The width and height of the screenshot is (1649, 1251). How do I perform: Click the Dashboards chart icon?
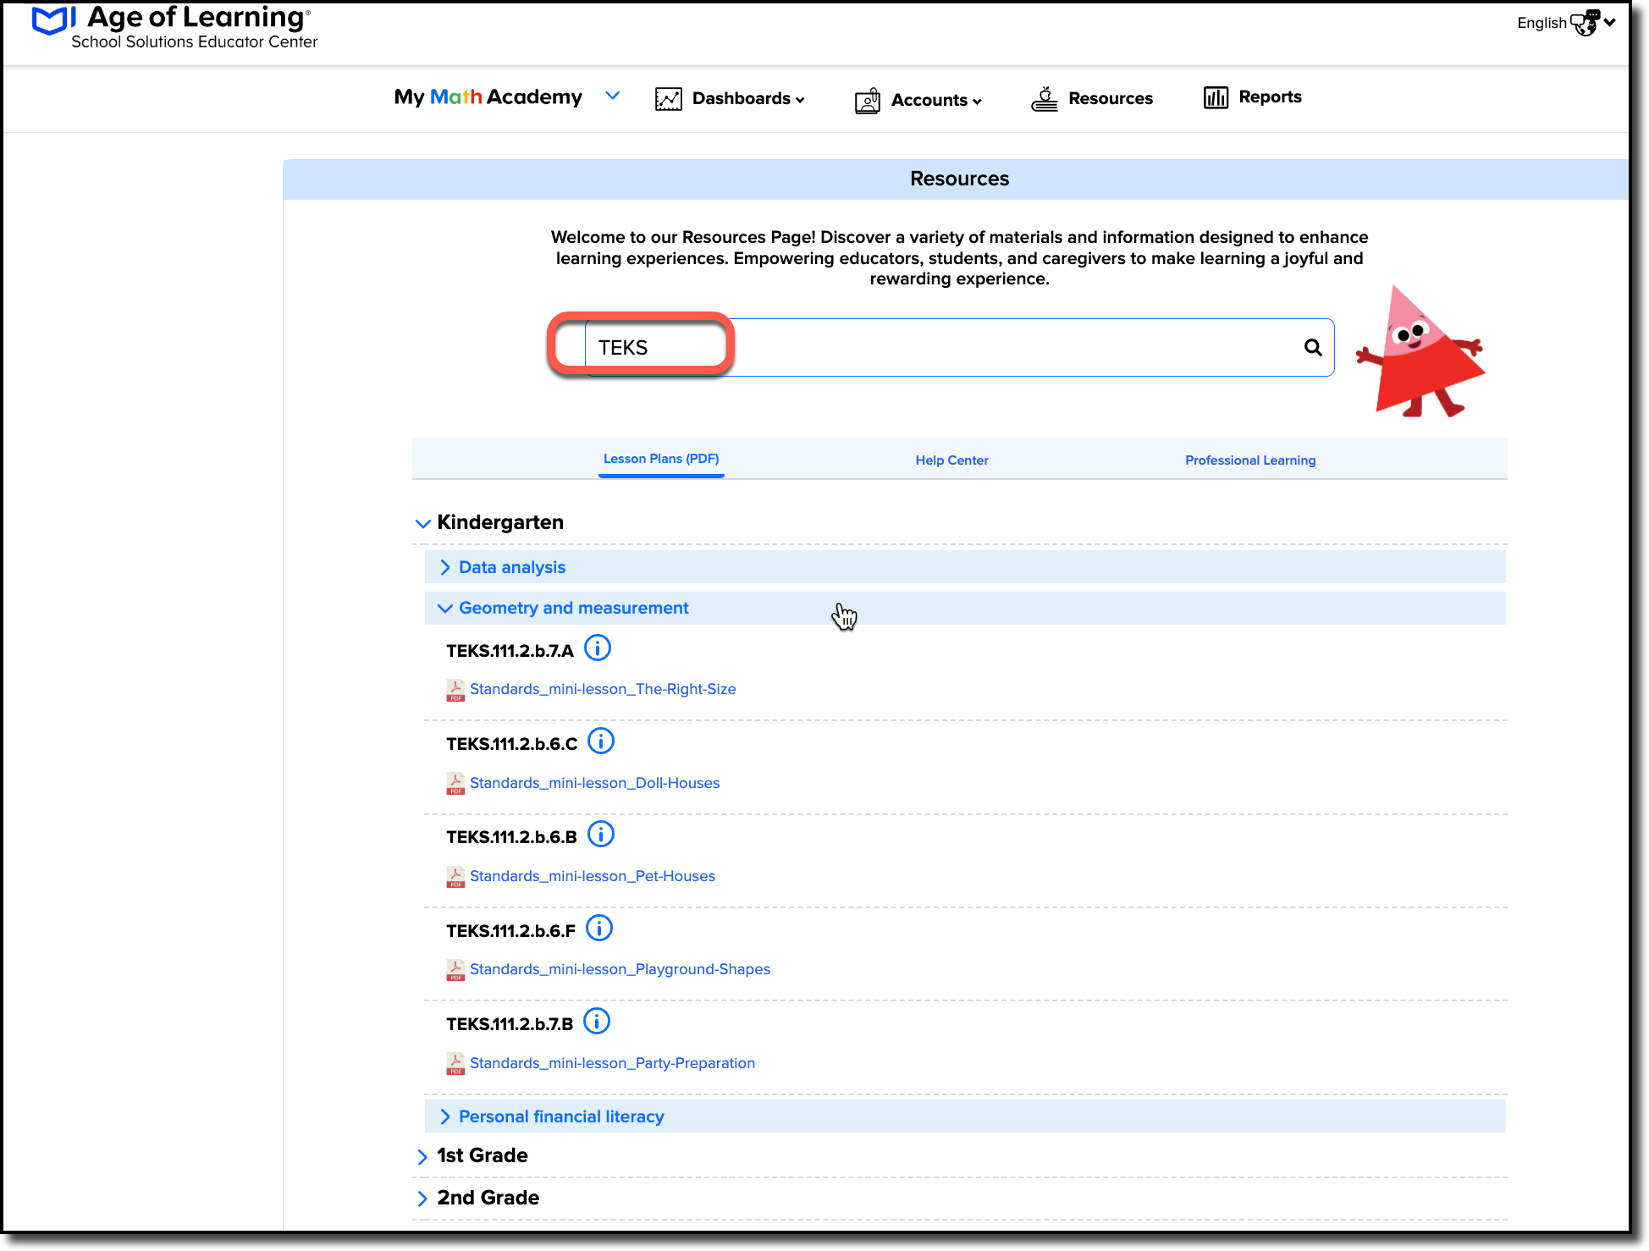[668, 99]
